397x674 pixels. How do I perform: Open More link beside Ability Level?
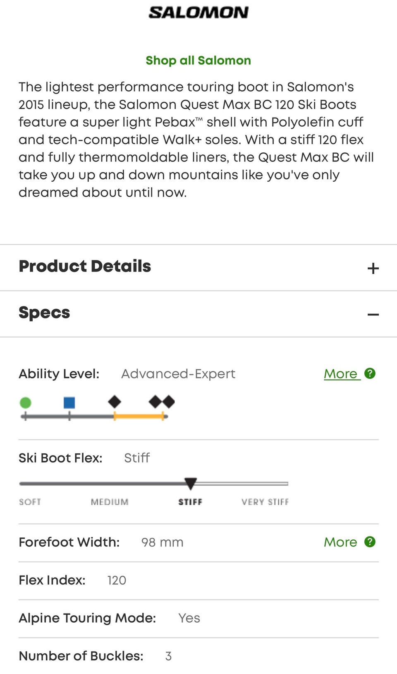tap(340, 374)
